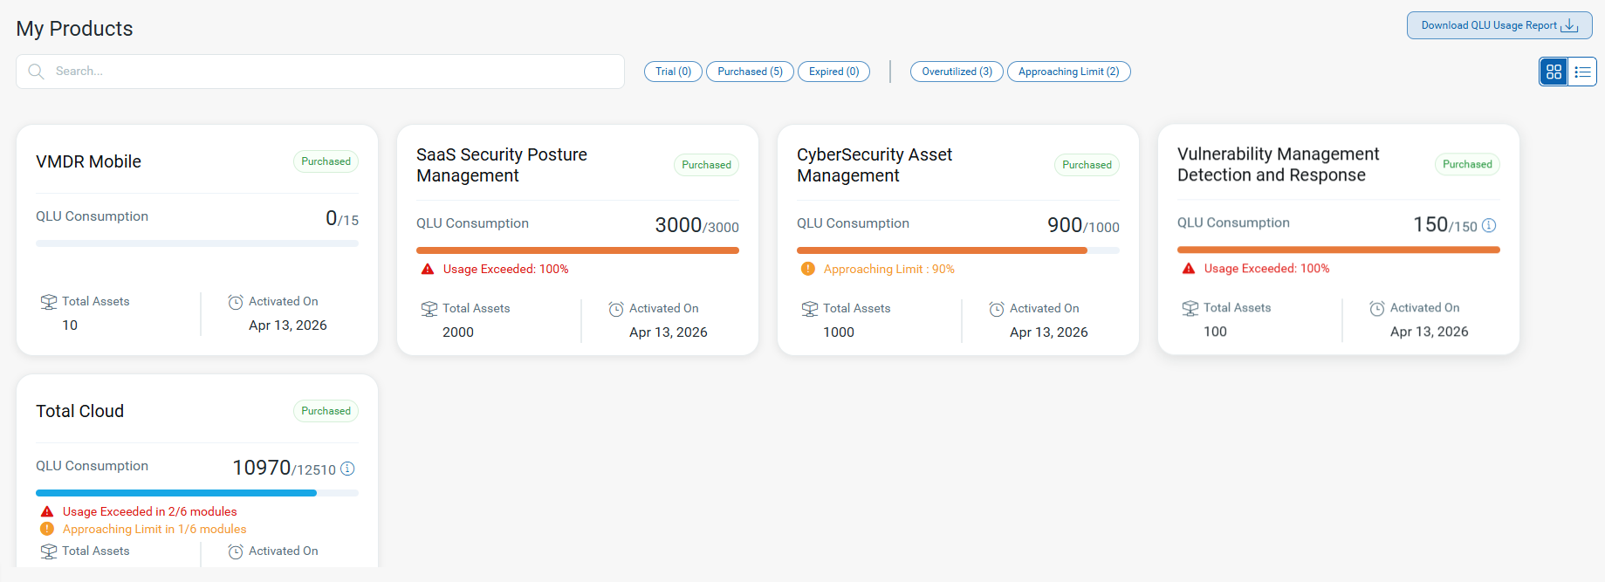Open SaaS Security Posture Management title

point(502,165)
